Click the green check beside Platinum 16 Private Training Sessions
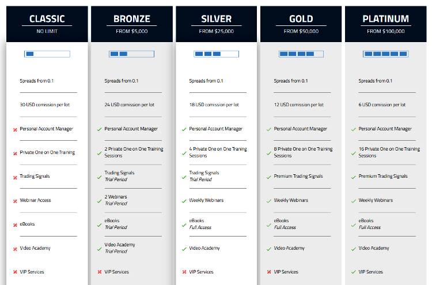This screenshot has width=432, height=285. tap(354, 153)
